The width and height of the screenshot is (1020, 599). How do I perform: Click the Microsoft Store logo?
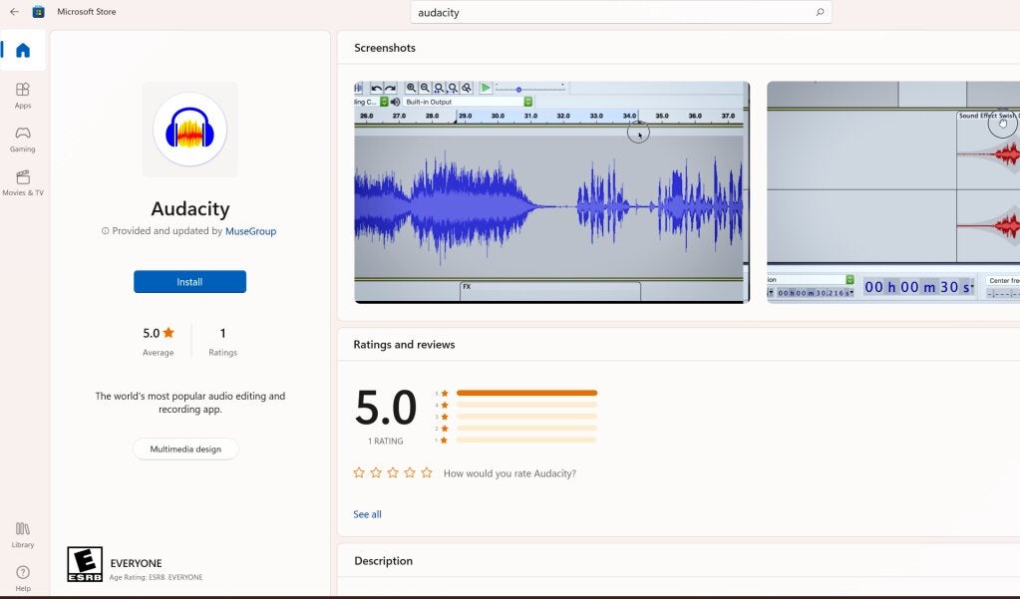(x=38, y=11)
